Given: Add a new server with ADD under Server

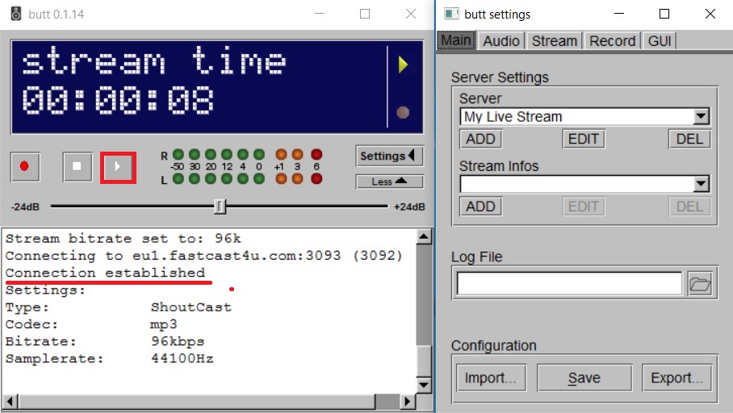Looking at the screenshot, I should tap(480, 140).
